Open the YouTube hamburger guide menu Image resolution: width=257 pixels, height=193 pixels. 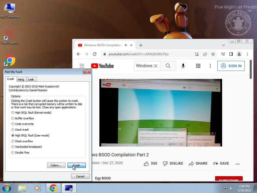pos(82,66)
